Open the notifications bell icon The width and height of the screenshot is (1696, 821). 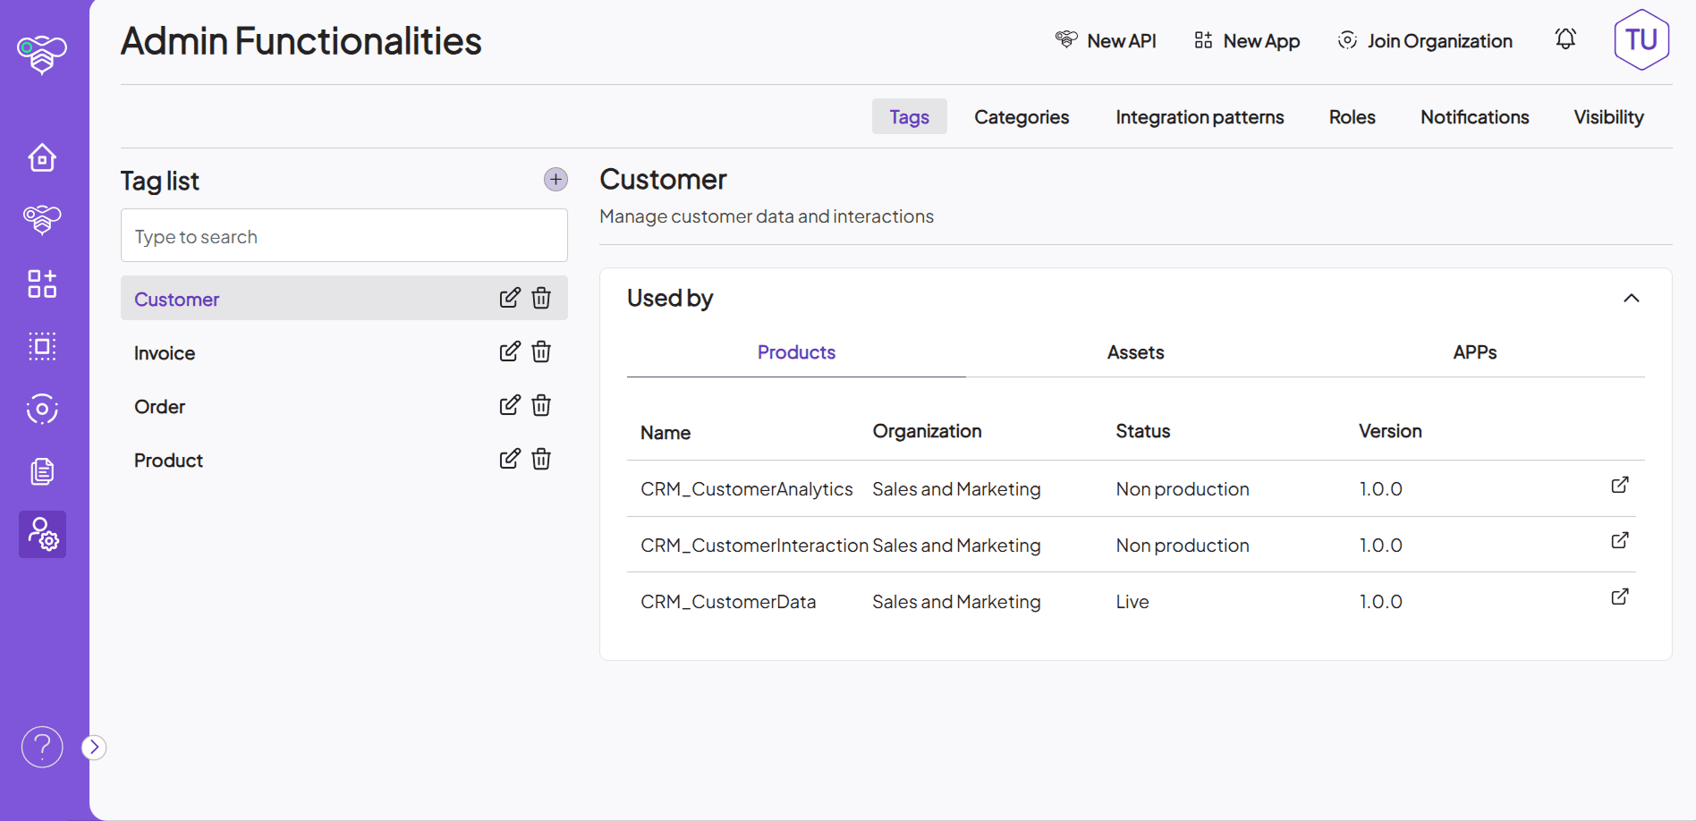[1565, 39]
